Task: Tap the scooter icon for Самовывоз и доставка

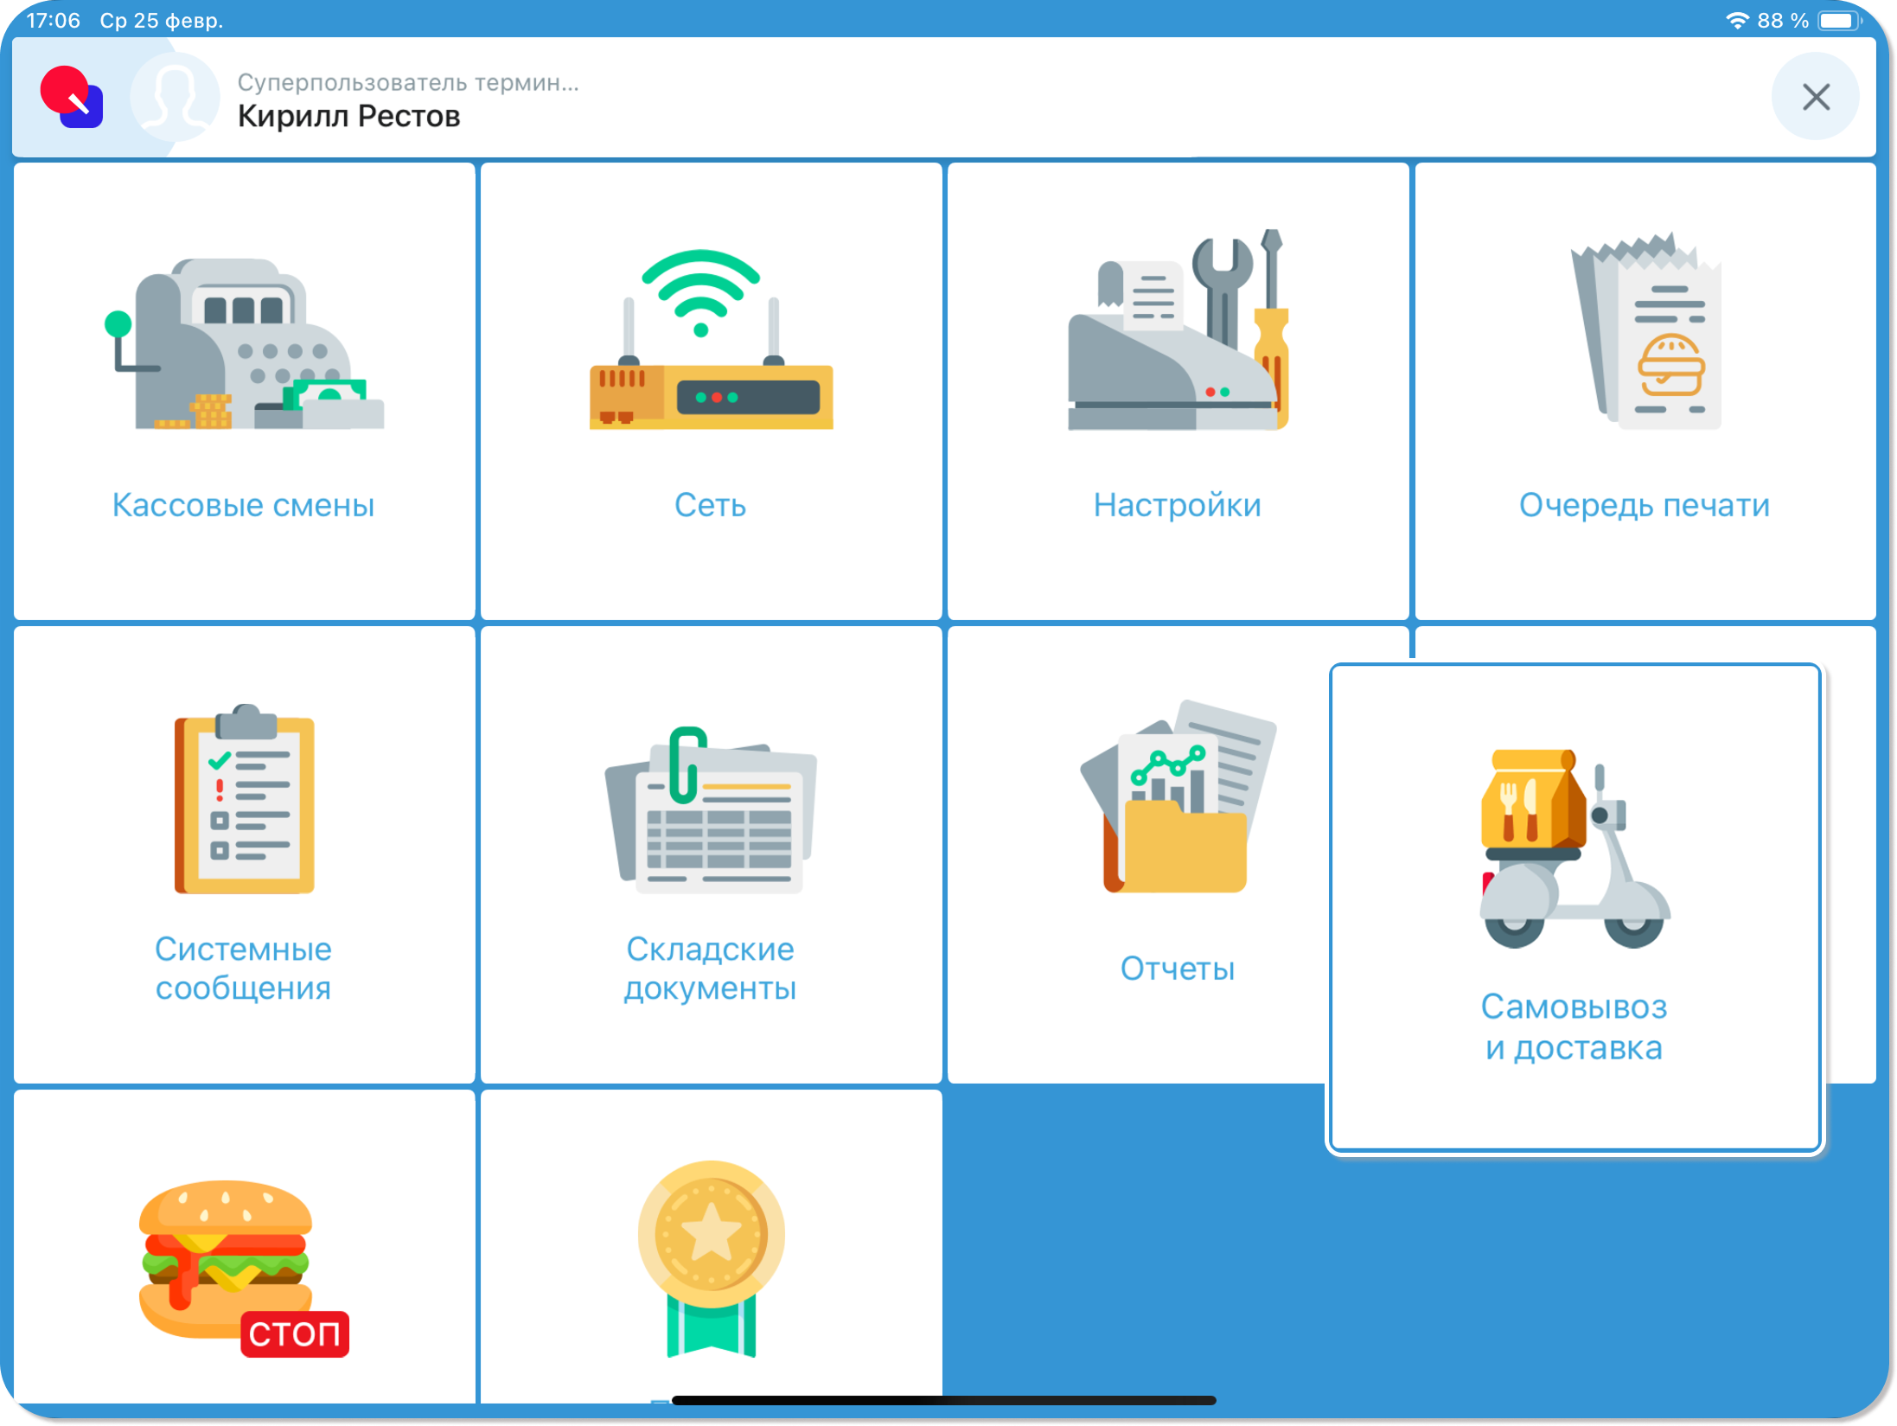Action: click(1574, 849)
